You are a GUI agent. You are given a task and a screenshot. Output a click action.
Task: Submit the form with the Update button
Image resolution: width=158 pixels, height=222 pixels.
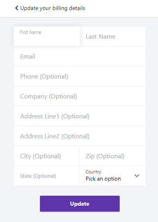pos(80,204)
